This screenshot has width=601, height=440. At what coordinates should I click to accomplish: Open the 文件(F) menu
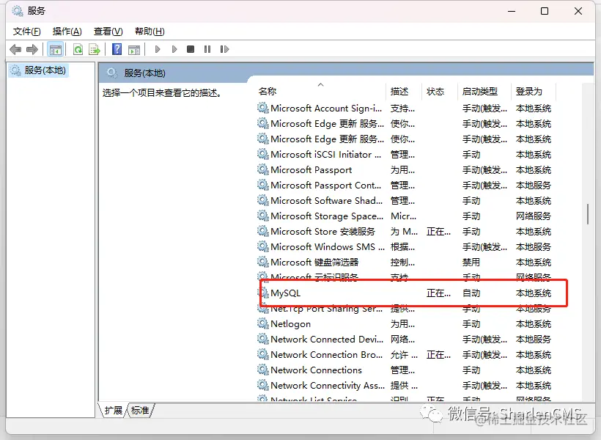(27, 32)
